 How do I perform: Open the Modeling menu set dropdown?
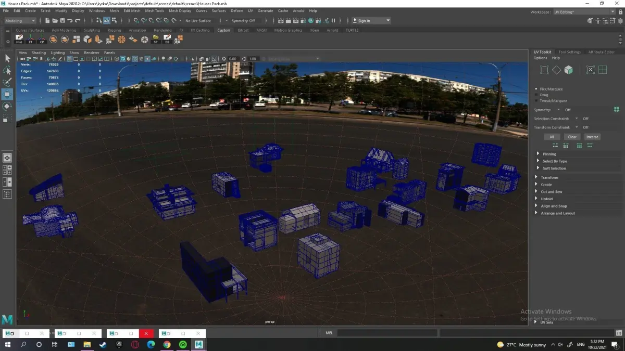point(20,21)
